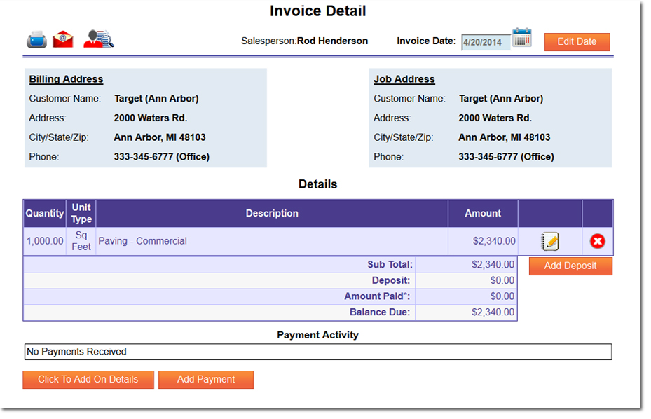Select billing address 2000 Waters Rd.

(x=150, y=118)
